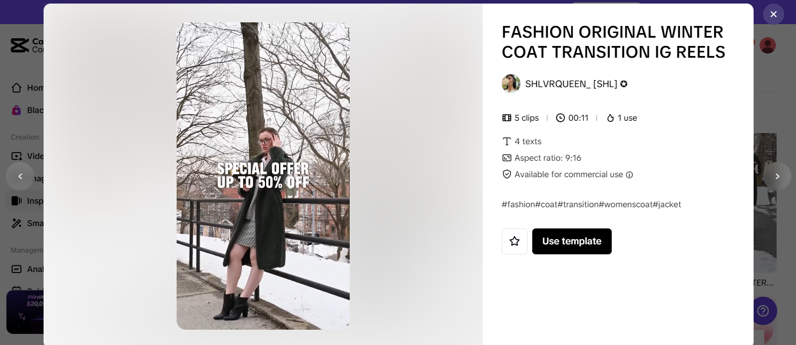Play the winter coat template video preview
The image size is (796, 345).
click(x=263, y=175)
